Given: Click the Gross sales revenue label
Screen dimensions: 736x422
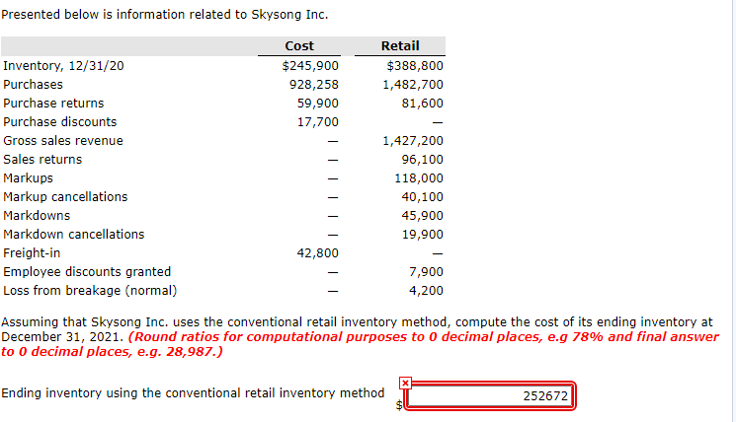Looking at the screenshot, I should tap(63, 141).
